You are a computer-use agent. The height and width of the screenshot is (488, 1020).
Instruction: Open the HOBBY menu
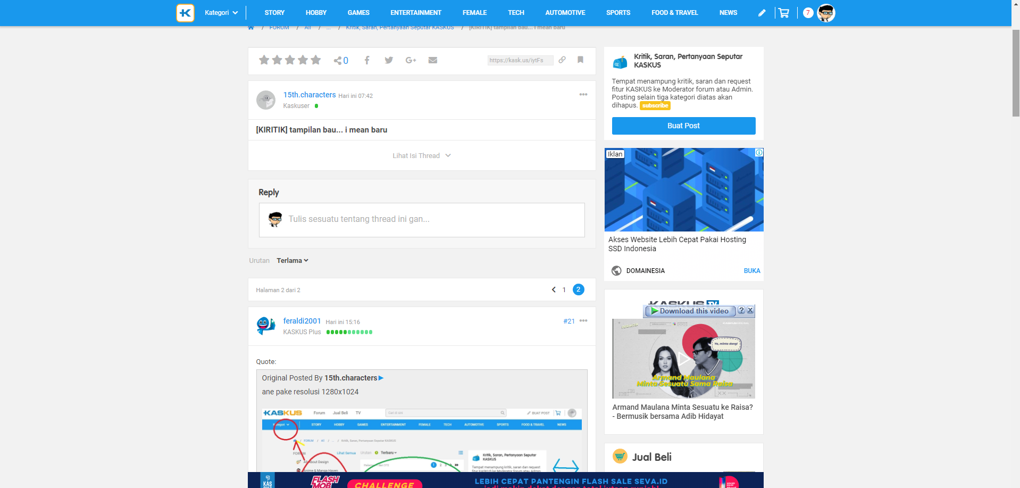click(x=316, y=13)
